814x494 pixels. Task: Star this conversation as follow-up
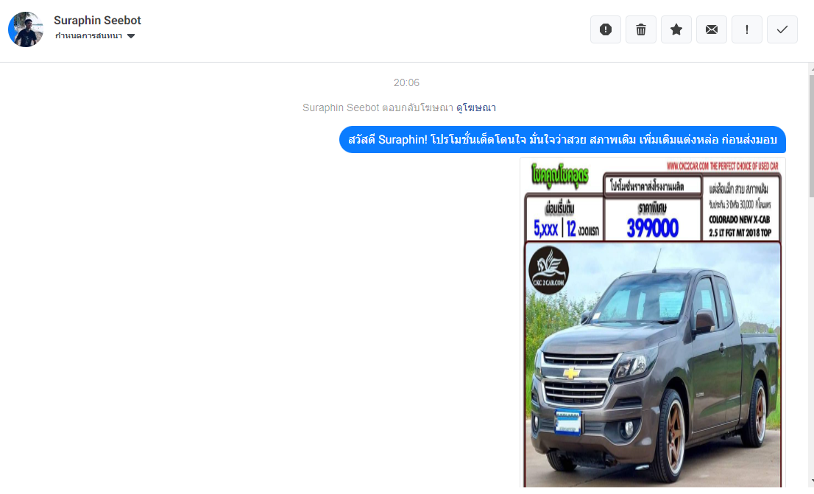676,29
